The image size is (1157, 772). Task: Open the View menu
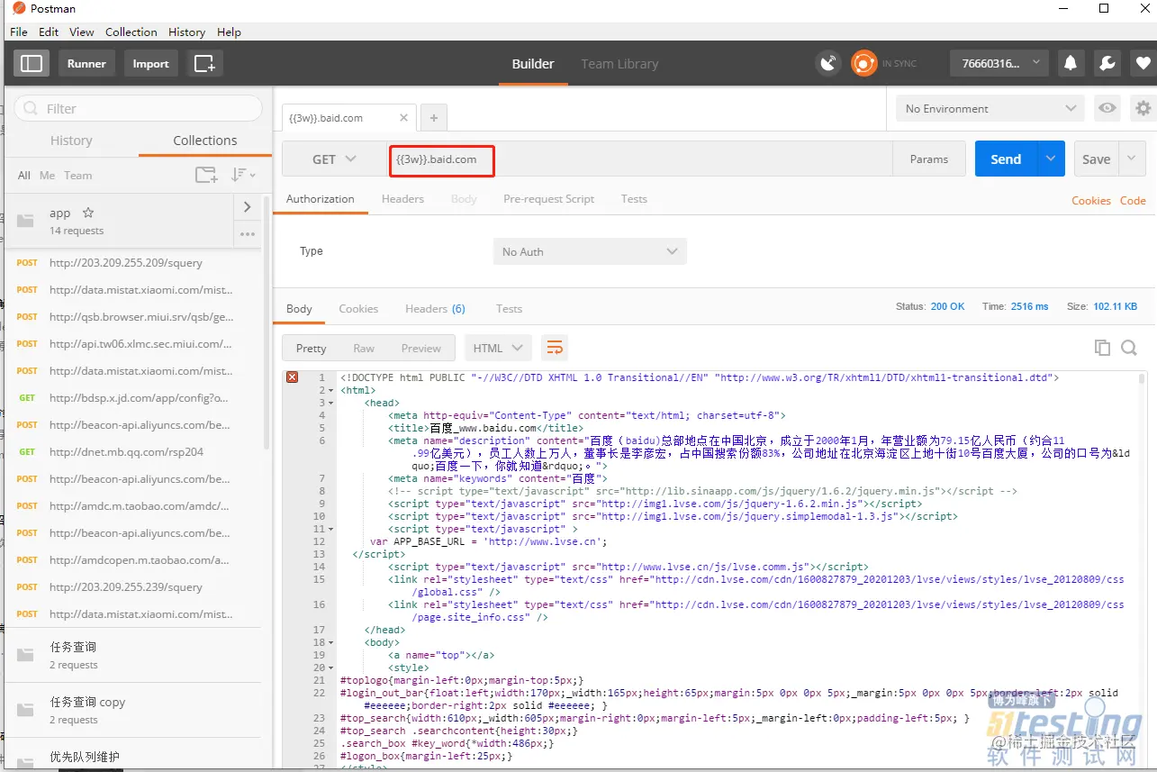click(x=82, y=32)
